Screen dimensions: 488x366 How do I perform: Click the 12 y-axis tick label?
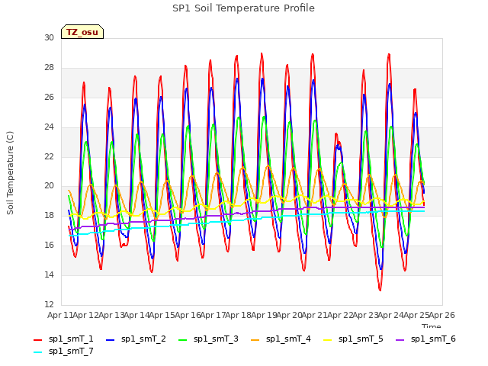[49, 304]
